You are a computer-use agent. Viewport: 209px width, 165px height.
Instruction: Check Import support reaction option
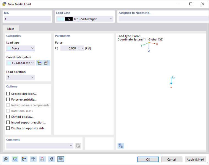(x=8, y=122)
